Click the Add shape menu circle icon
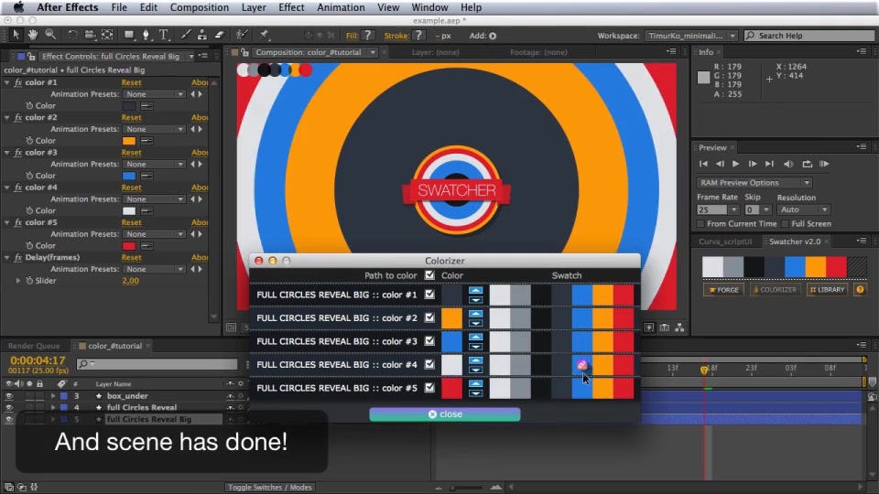 coord(493,36)
